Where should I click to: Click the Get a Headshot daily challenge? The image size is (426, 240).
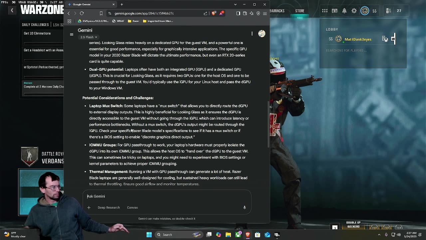[43, 54]
